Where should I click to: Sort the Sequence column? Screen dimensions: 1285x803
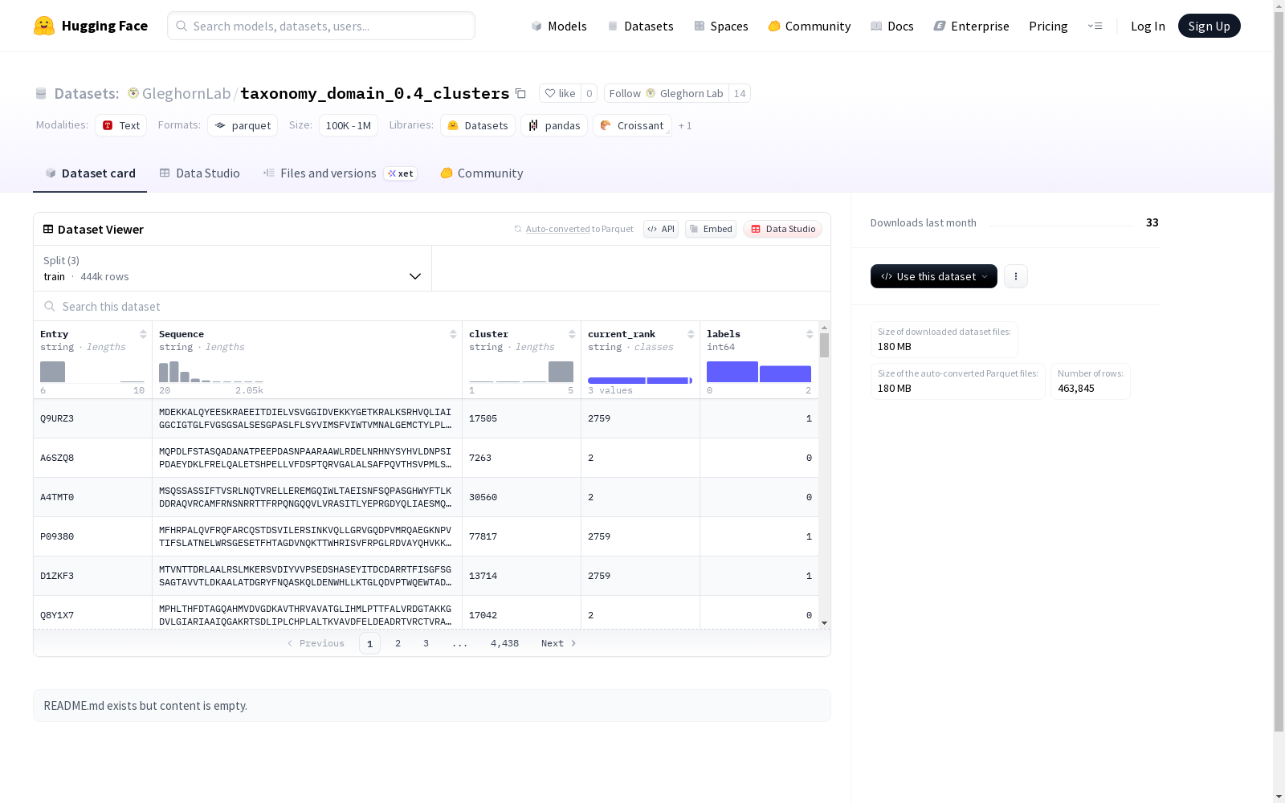(x=453, y=334)
